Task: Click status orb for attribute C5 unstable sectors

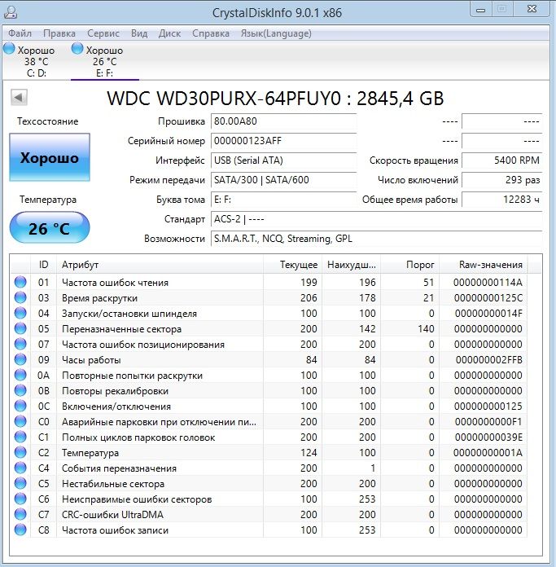Action: coord(20,483)
